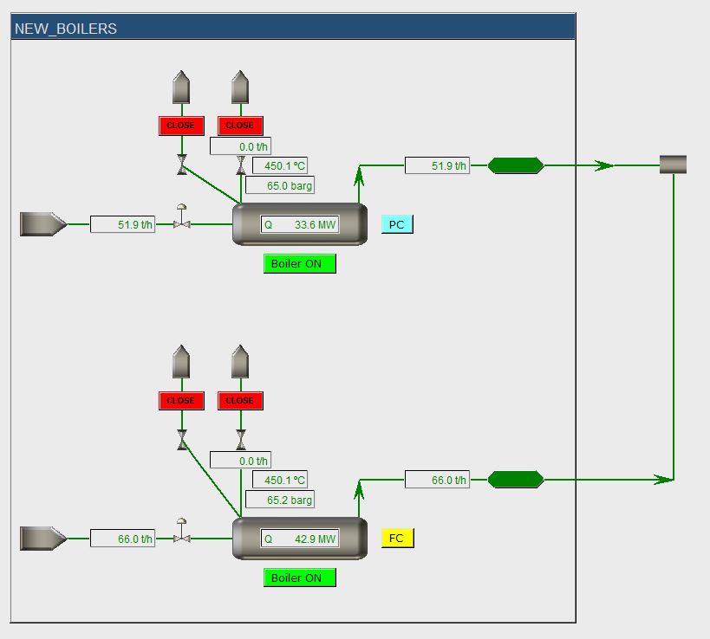Click the green steam outlet connector of lower boiler
The width and height of the screenshot is (710, 639).
pyautogui.click(x=516, y=480)
